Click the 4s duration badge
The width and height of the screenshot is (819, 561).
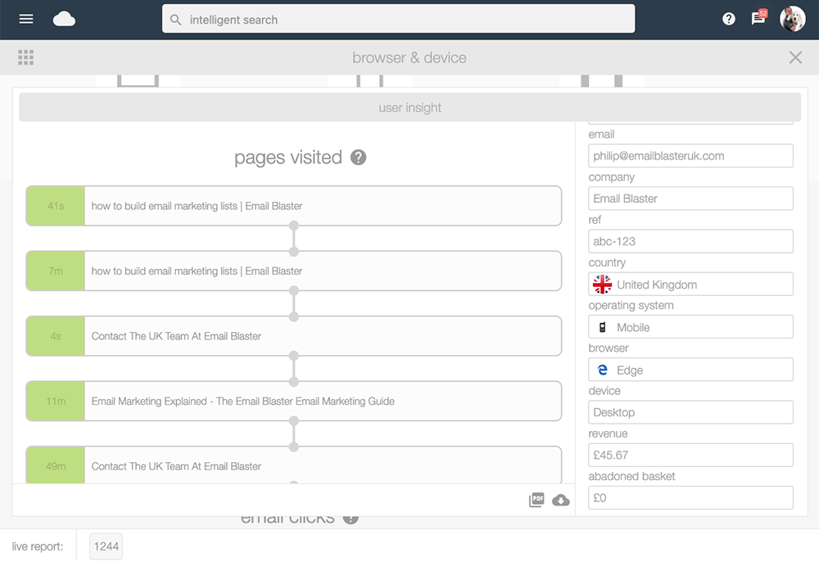(x=56, y=336)
